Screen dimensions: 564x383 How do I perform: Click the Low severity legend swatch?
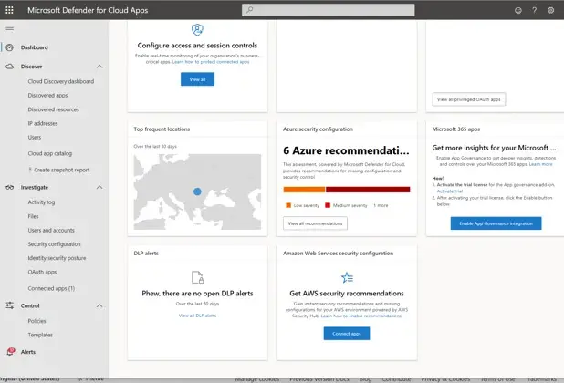(x=288, y=205)
